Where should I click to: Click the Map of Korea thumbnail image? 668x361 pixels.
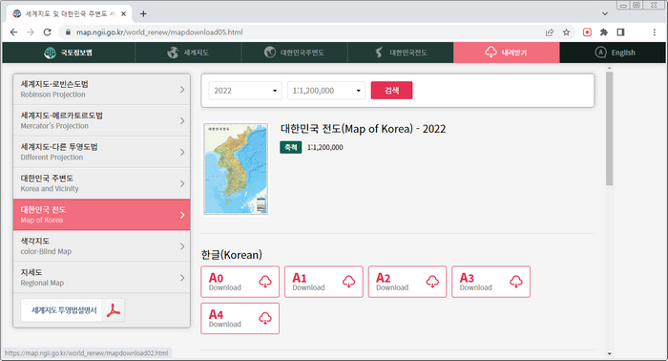coord(236,169)
